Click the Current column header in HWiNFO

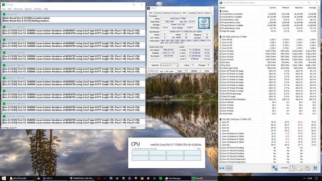point(272,7)
